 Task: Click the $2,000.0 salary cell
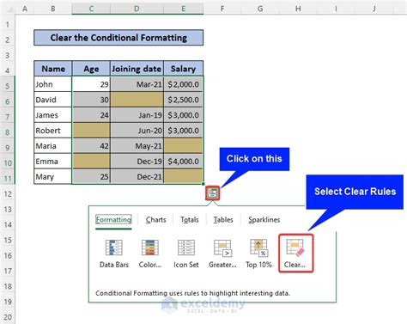point(184,84)
